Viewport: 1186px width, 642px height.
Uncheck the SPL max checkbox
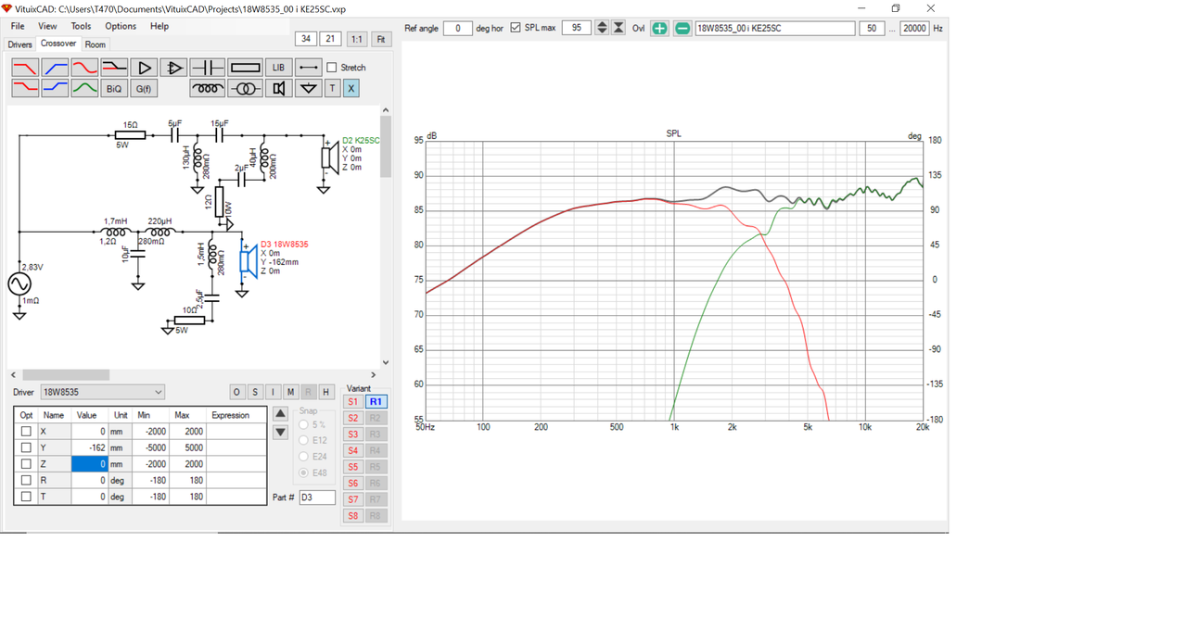[x=516, y=28]
